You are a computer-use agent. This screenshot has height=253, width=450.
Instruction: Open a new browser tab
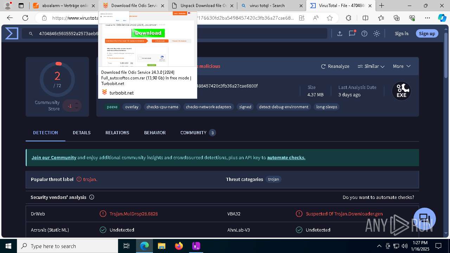tap(381, 6)
